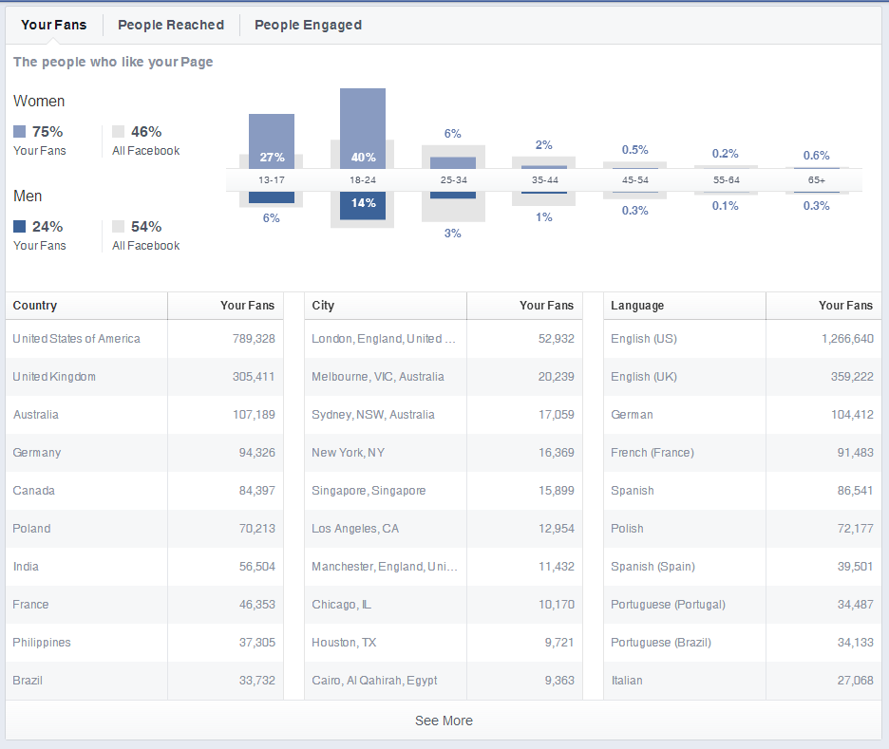The image size is (889, 749).
Task: Click the Women 75% Your Fans figure
Action: (x=47, y=131)
